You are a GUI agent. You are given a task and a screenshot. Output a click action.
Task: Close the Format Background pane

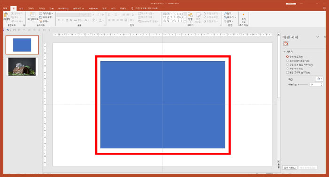coord(325,37)
